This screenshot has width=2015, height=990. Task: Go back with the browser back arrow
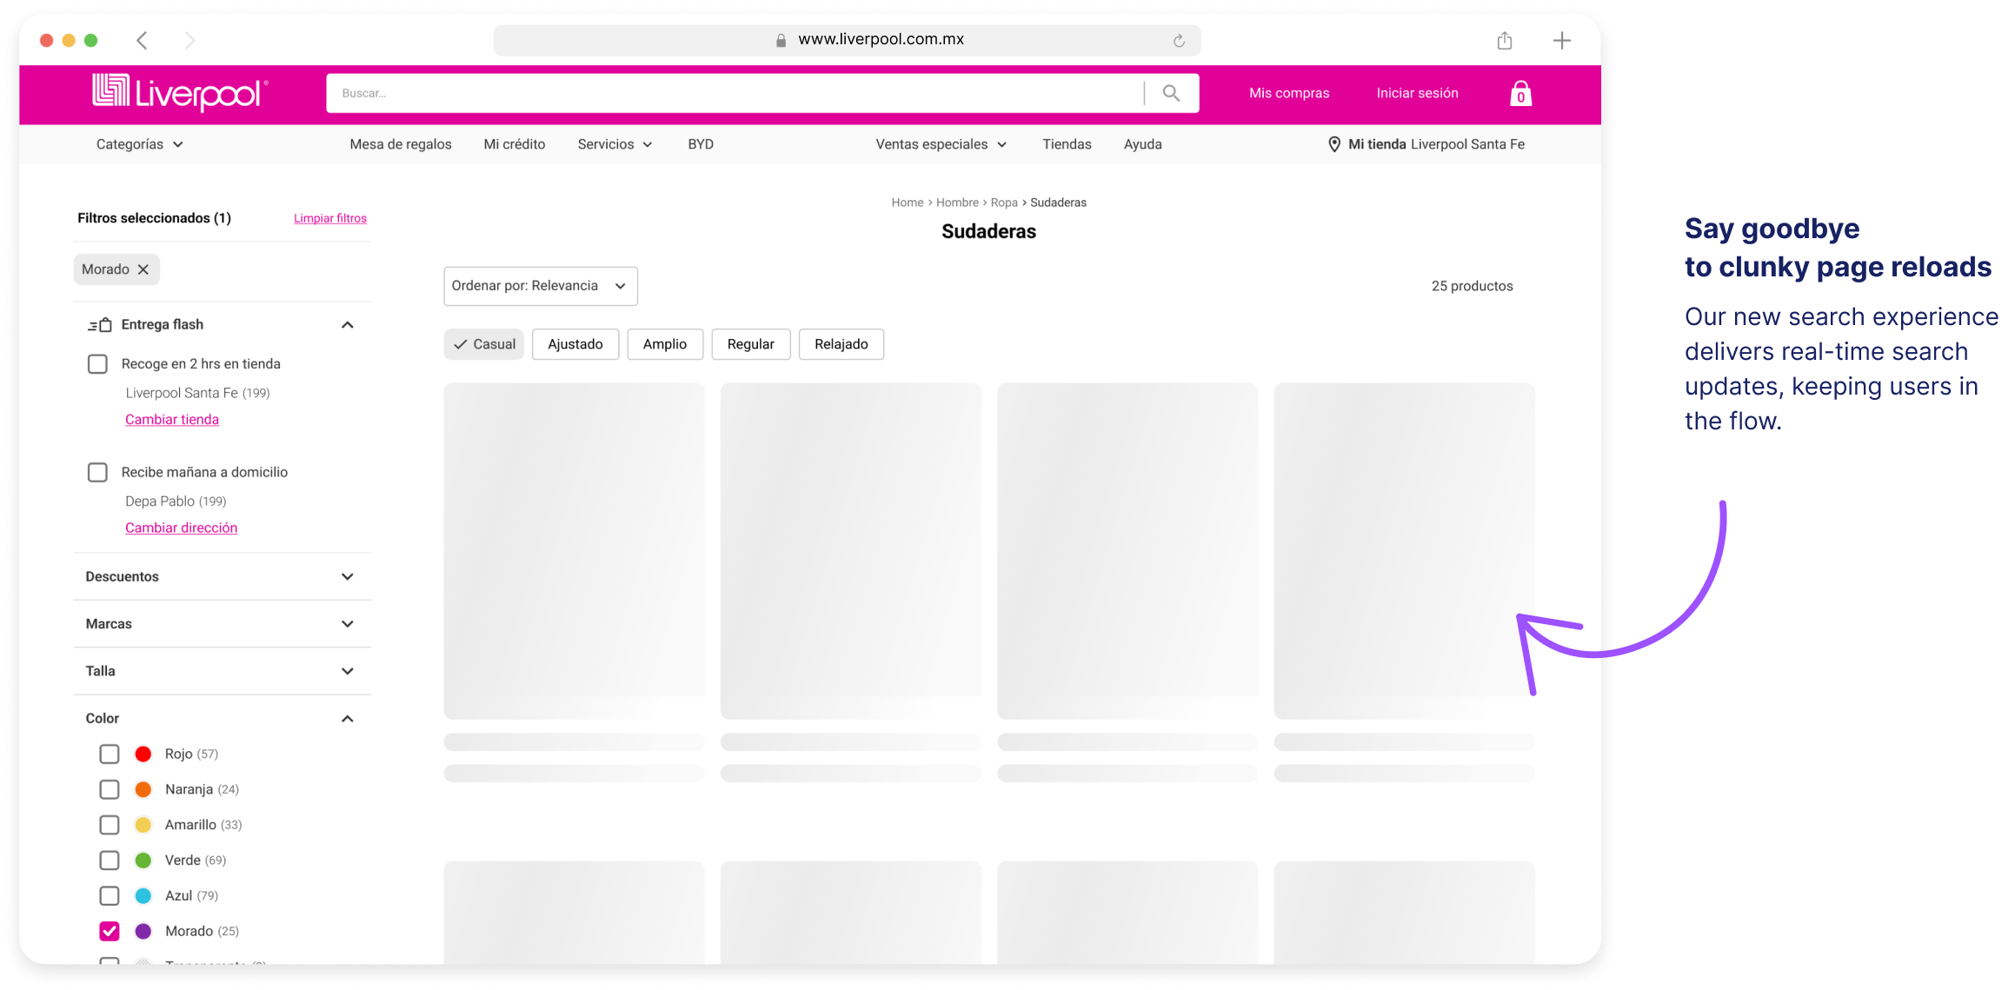143,41
